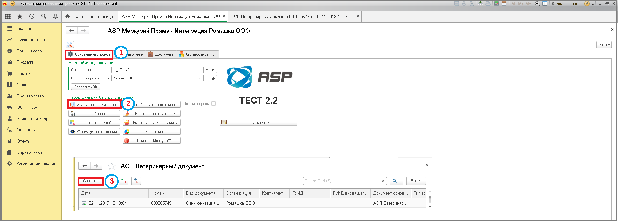Open Журнал вет документов
The height and width of the screenshot is (221, 618).
tap(94, 105)
